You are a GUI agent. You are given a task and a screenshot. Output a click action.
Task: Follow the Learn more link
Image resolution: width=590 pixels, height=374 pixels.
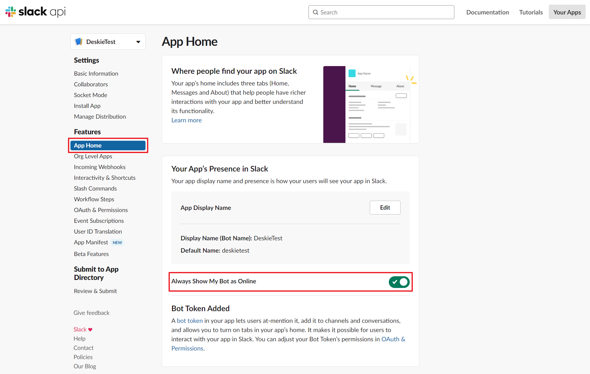click(186, 120)
